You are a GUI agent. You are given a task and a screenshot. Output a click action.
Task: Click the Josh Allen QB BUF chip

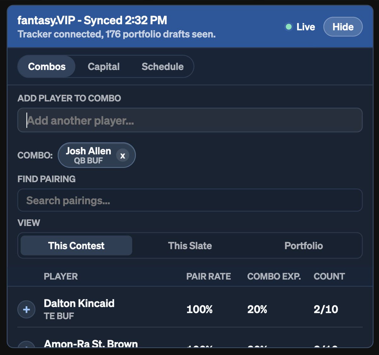click(97, 155)
